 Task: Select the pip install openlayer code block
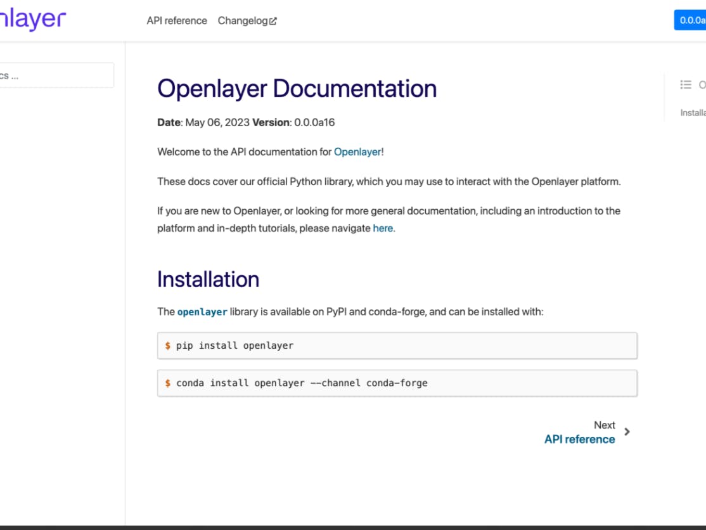397,345
